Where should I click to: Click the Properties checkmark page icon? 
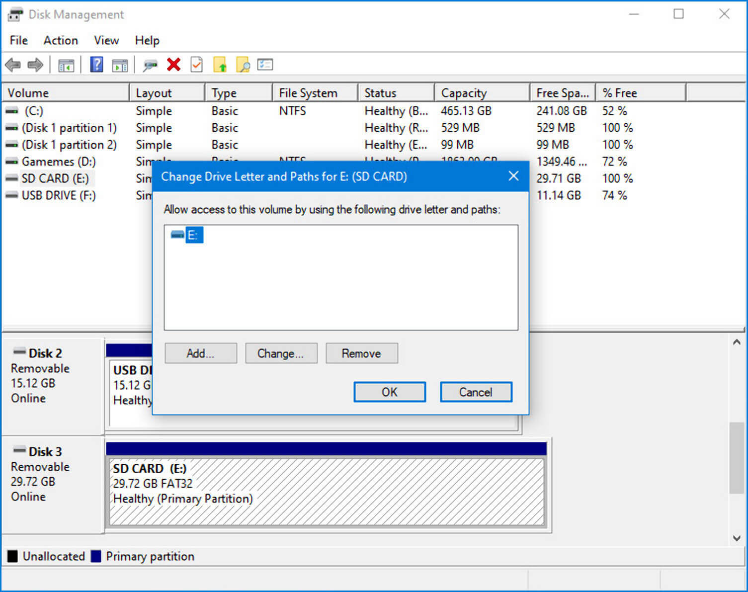pyautogui.click(x=197, y=65)
